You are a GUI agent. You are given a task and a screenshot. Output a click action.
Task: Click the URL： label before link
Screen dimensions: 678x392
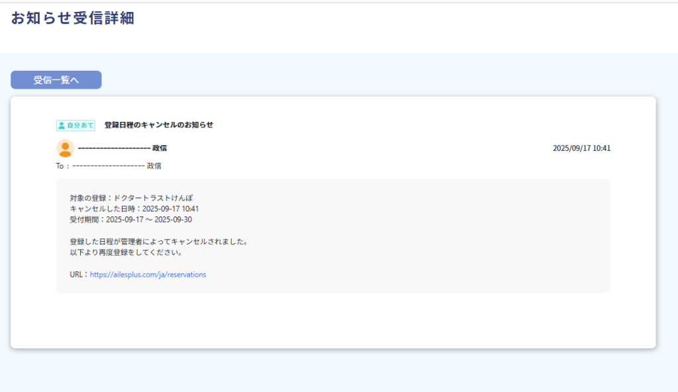(x=79, y=275)
